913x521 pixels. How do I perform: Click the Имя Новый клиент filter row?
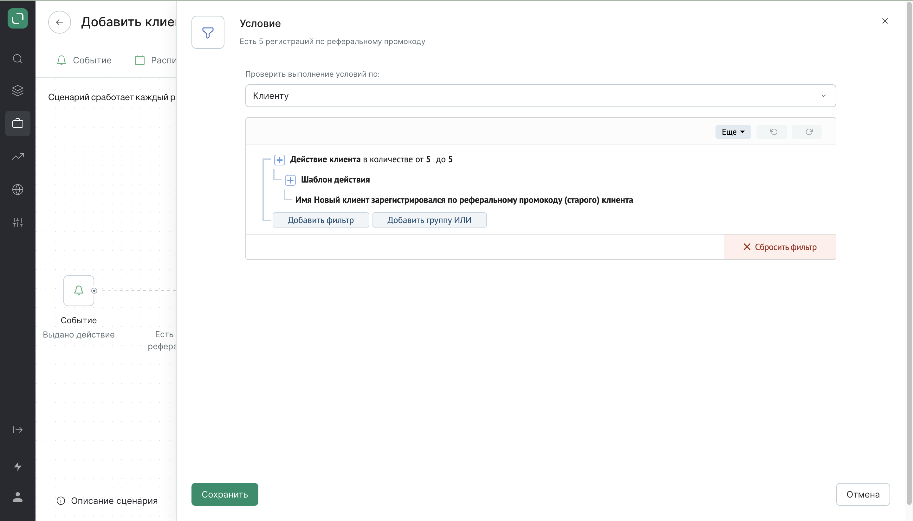(464, 200)
